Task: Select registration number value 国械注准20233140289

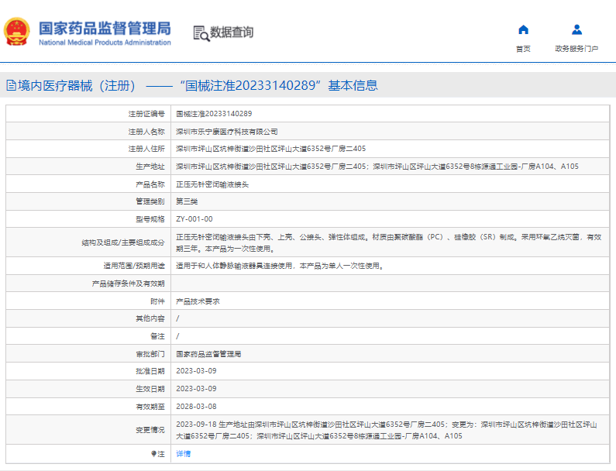Action: (214, 114)
